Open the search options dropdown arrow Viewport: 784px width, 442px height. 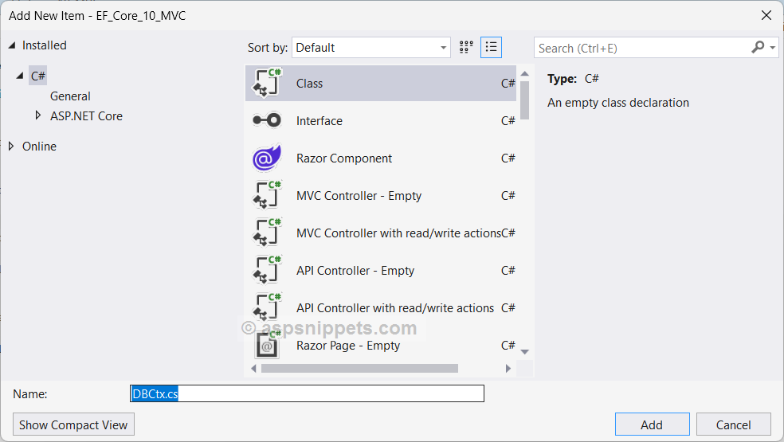pyautogui.click(x=773, y=48)
